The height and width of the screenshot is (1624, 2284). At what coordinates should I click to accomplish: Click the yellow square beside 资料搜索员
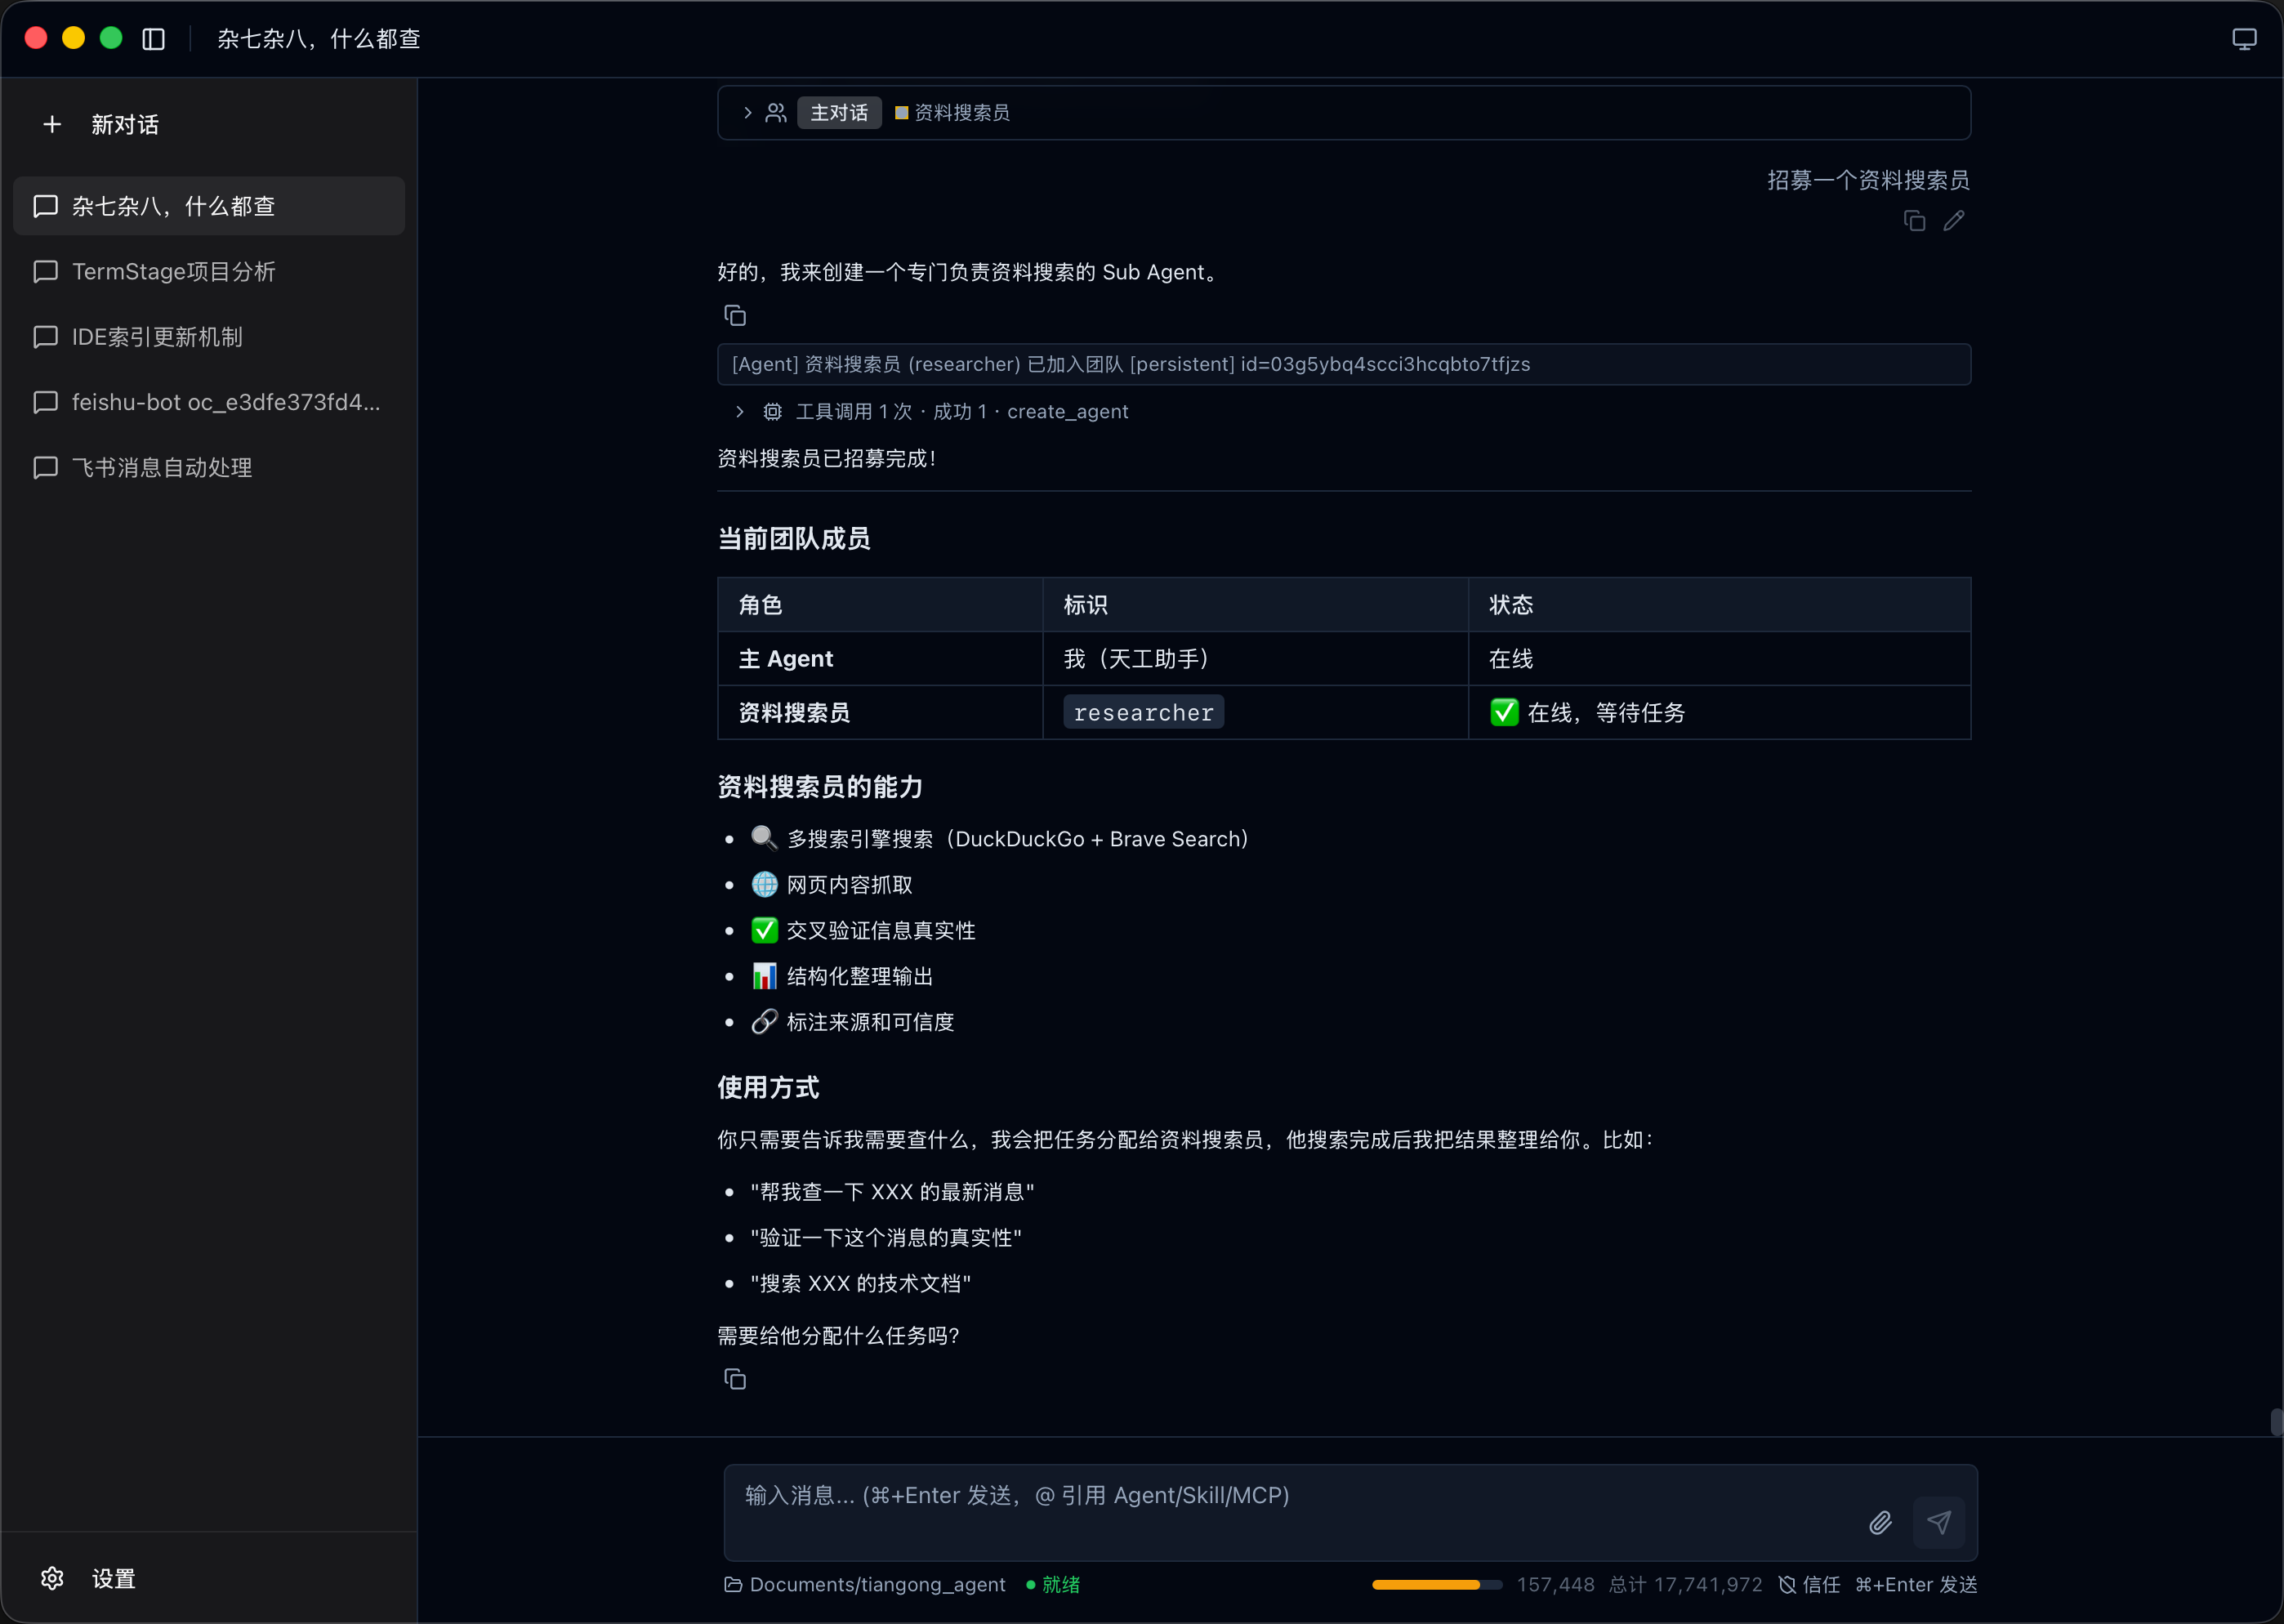pyautogui.click(x=901, y=113)
